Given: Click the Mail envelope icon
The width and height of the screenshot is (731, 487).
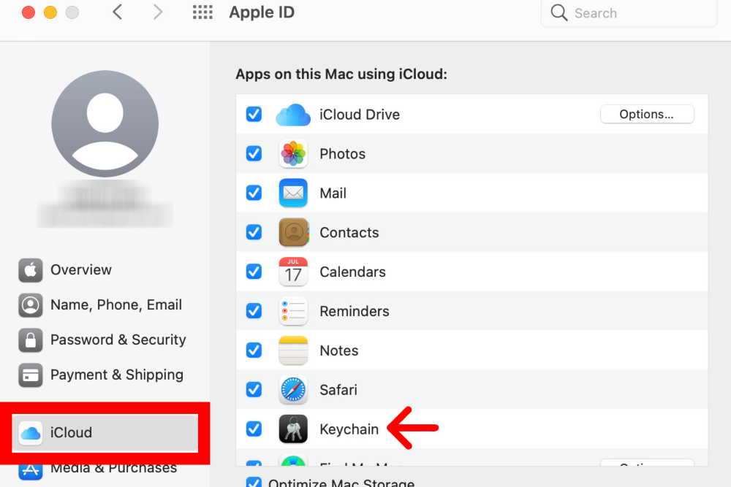Looking at the screenshot, I should pyautogui.click(x=293, y=193).
